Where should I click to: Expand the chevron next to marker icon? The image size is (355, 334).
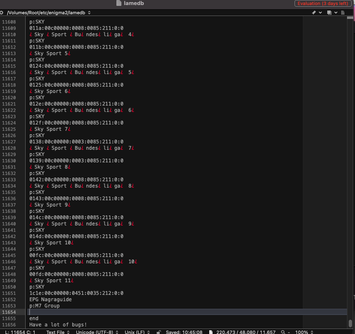321,13
